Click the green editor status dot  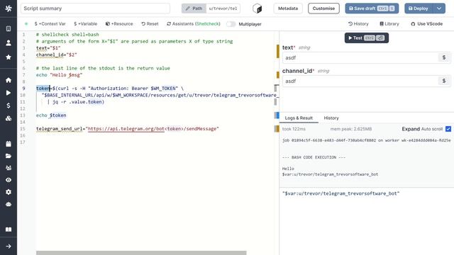click(26, 23)
